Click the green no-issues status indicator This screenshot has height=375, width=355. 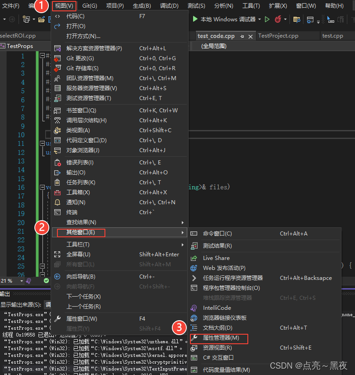(46, 281)
